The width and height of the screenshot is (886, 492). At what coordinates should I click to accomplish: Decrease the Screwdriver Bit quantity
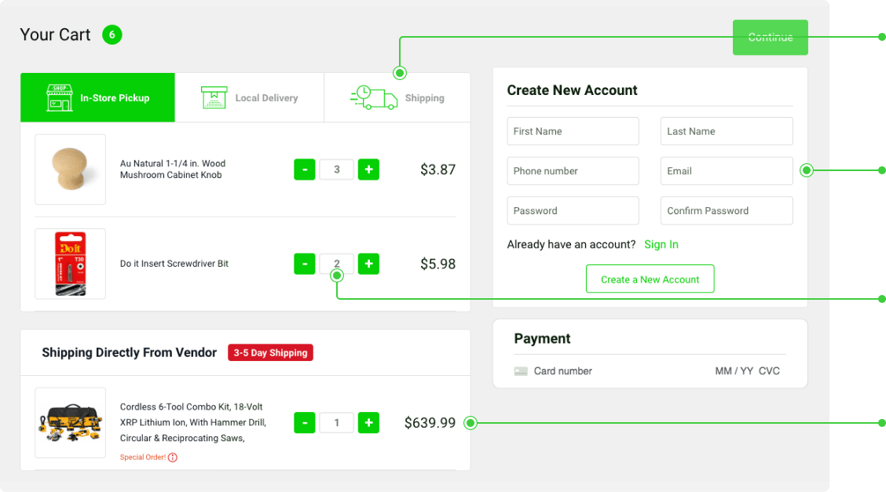[305, 264]
